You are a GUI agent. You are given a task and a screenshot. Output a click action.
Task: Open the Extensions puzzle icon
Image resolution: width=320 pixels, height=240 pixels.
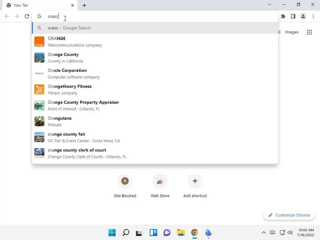283,16
